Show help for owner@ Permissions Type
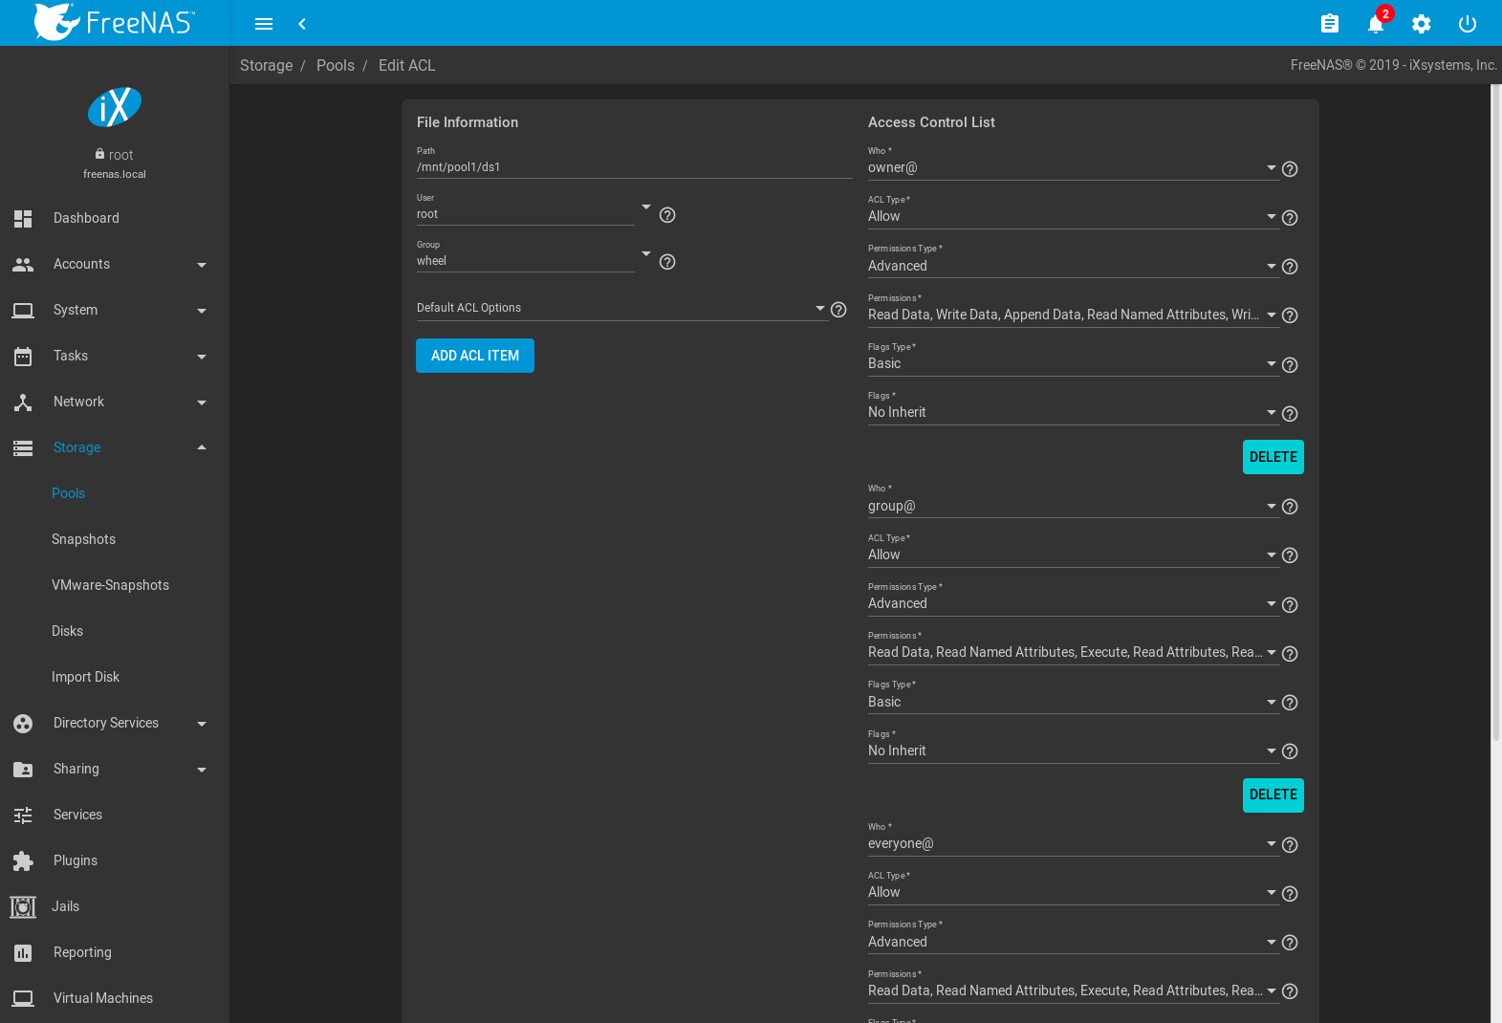The width and height of the screenshot is (1502, 1023). coord(1290,267)
